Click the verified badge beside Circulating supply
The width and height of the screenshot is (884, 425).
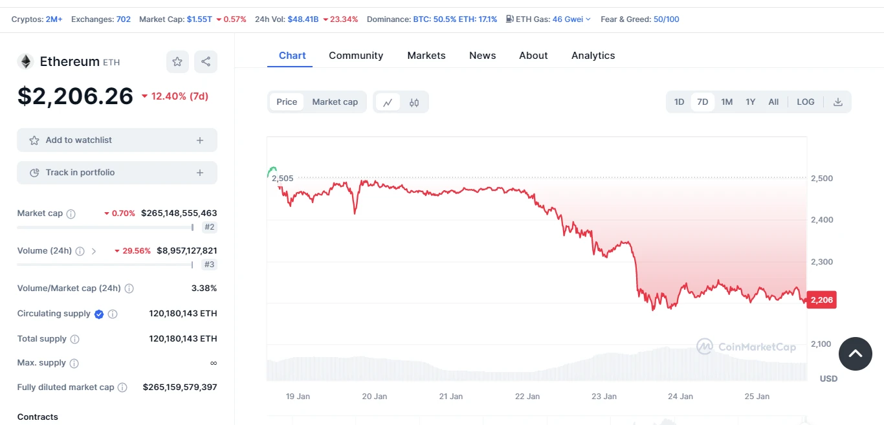click(x=99, y=314)
